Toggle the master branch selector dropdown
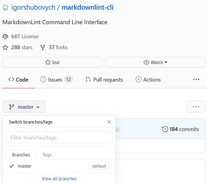The width and height of the screenshot is (207, 183). [x=24, y=107]
